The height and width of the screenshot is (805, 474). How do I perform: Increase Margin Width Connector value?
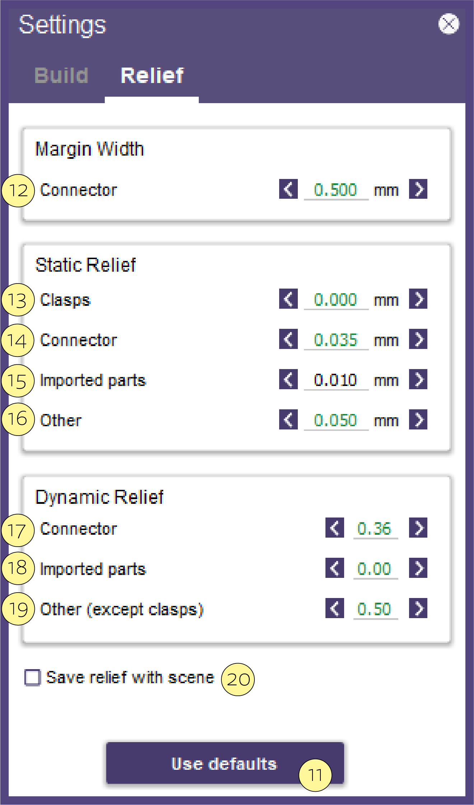[418, 189]
